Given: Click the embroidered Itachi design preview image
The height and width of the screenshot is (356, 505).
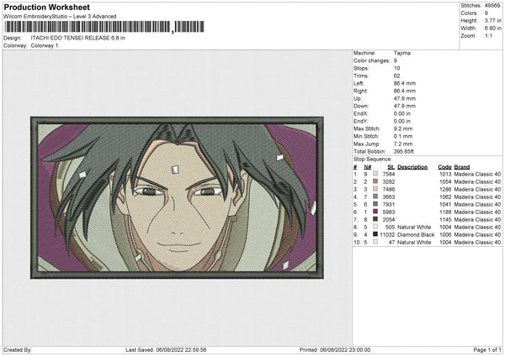Looking at the screenshot, I should pyautogui.click(x=177, y=197).
